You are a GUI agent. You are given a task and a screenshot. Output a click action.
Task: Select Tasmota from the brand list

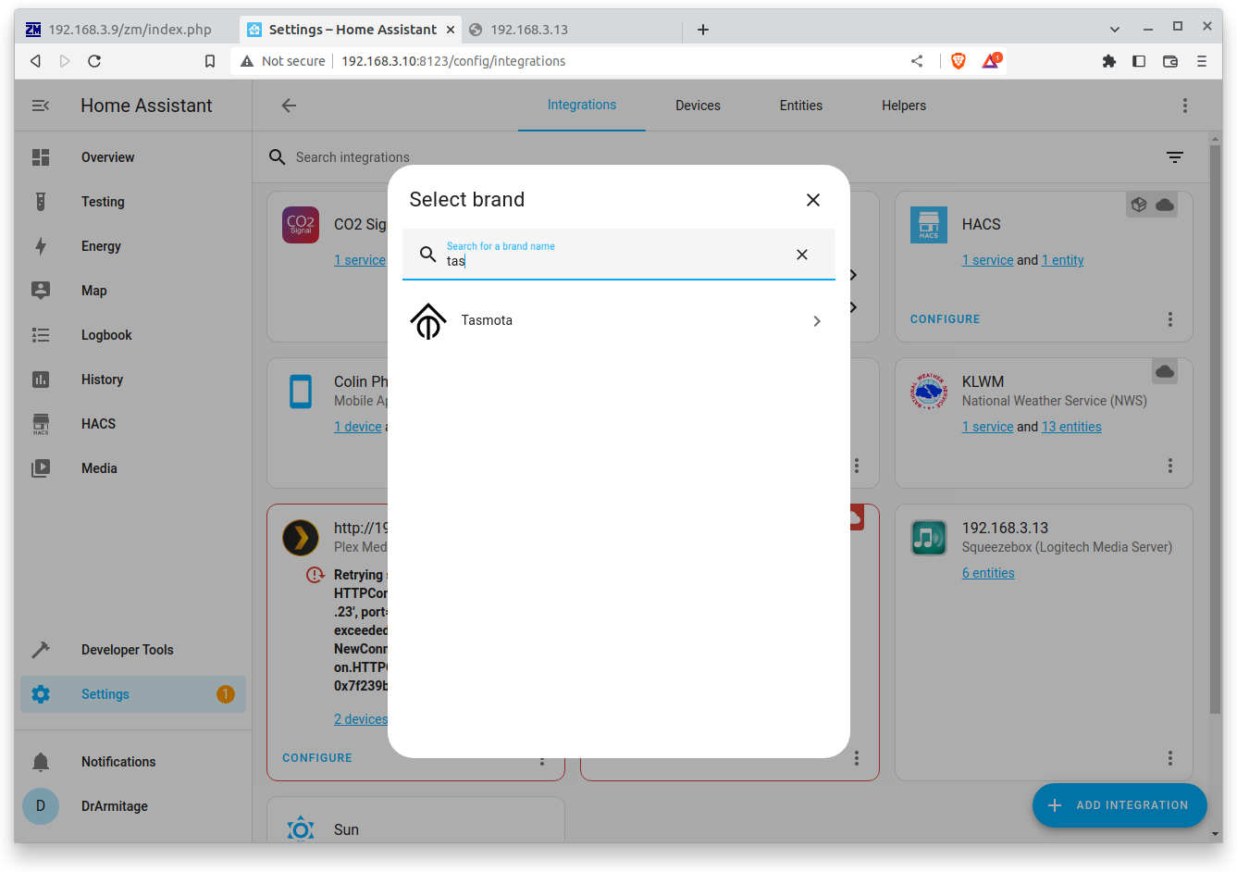[618, 321]
